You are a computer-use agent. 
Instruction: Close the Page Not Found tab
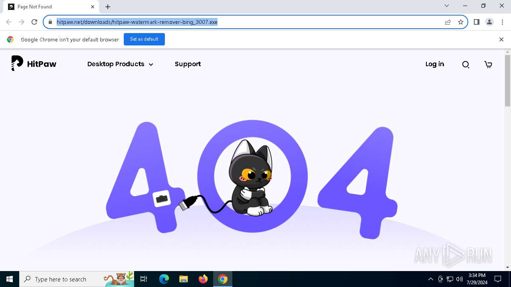click(x=93, y=7)
